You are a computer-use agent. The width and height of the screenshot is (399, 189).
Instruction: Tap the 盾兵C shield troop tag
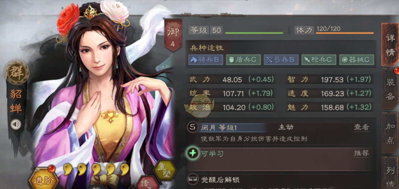pyautogui.click(x=243, y=60)
